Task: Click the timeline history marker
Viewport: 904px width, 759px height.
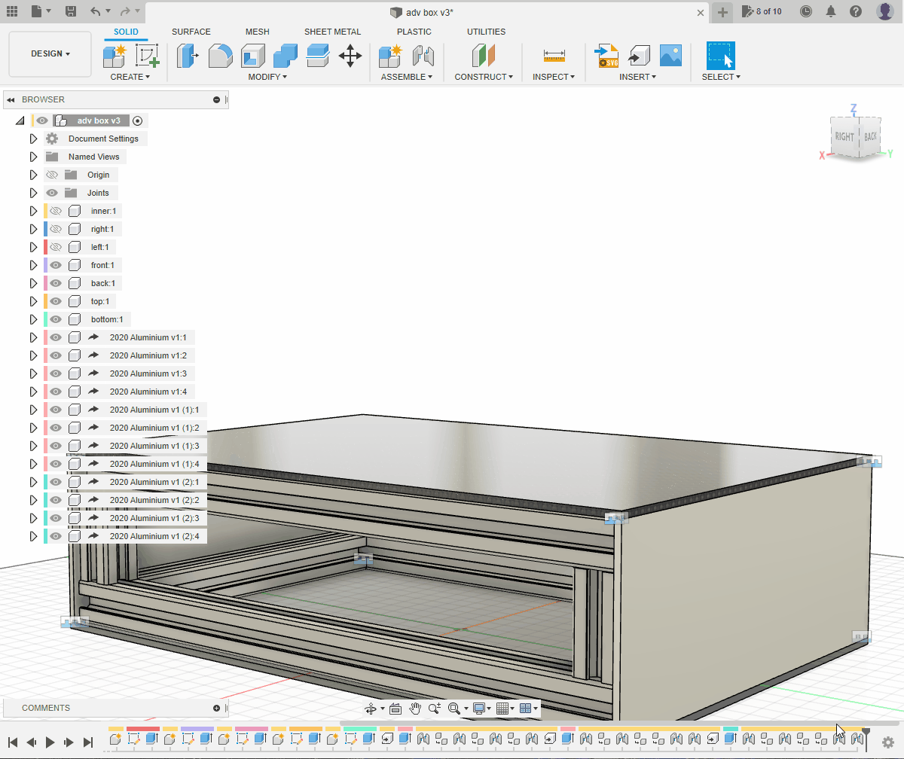Action: point(866,733)
